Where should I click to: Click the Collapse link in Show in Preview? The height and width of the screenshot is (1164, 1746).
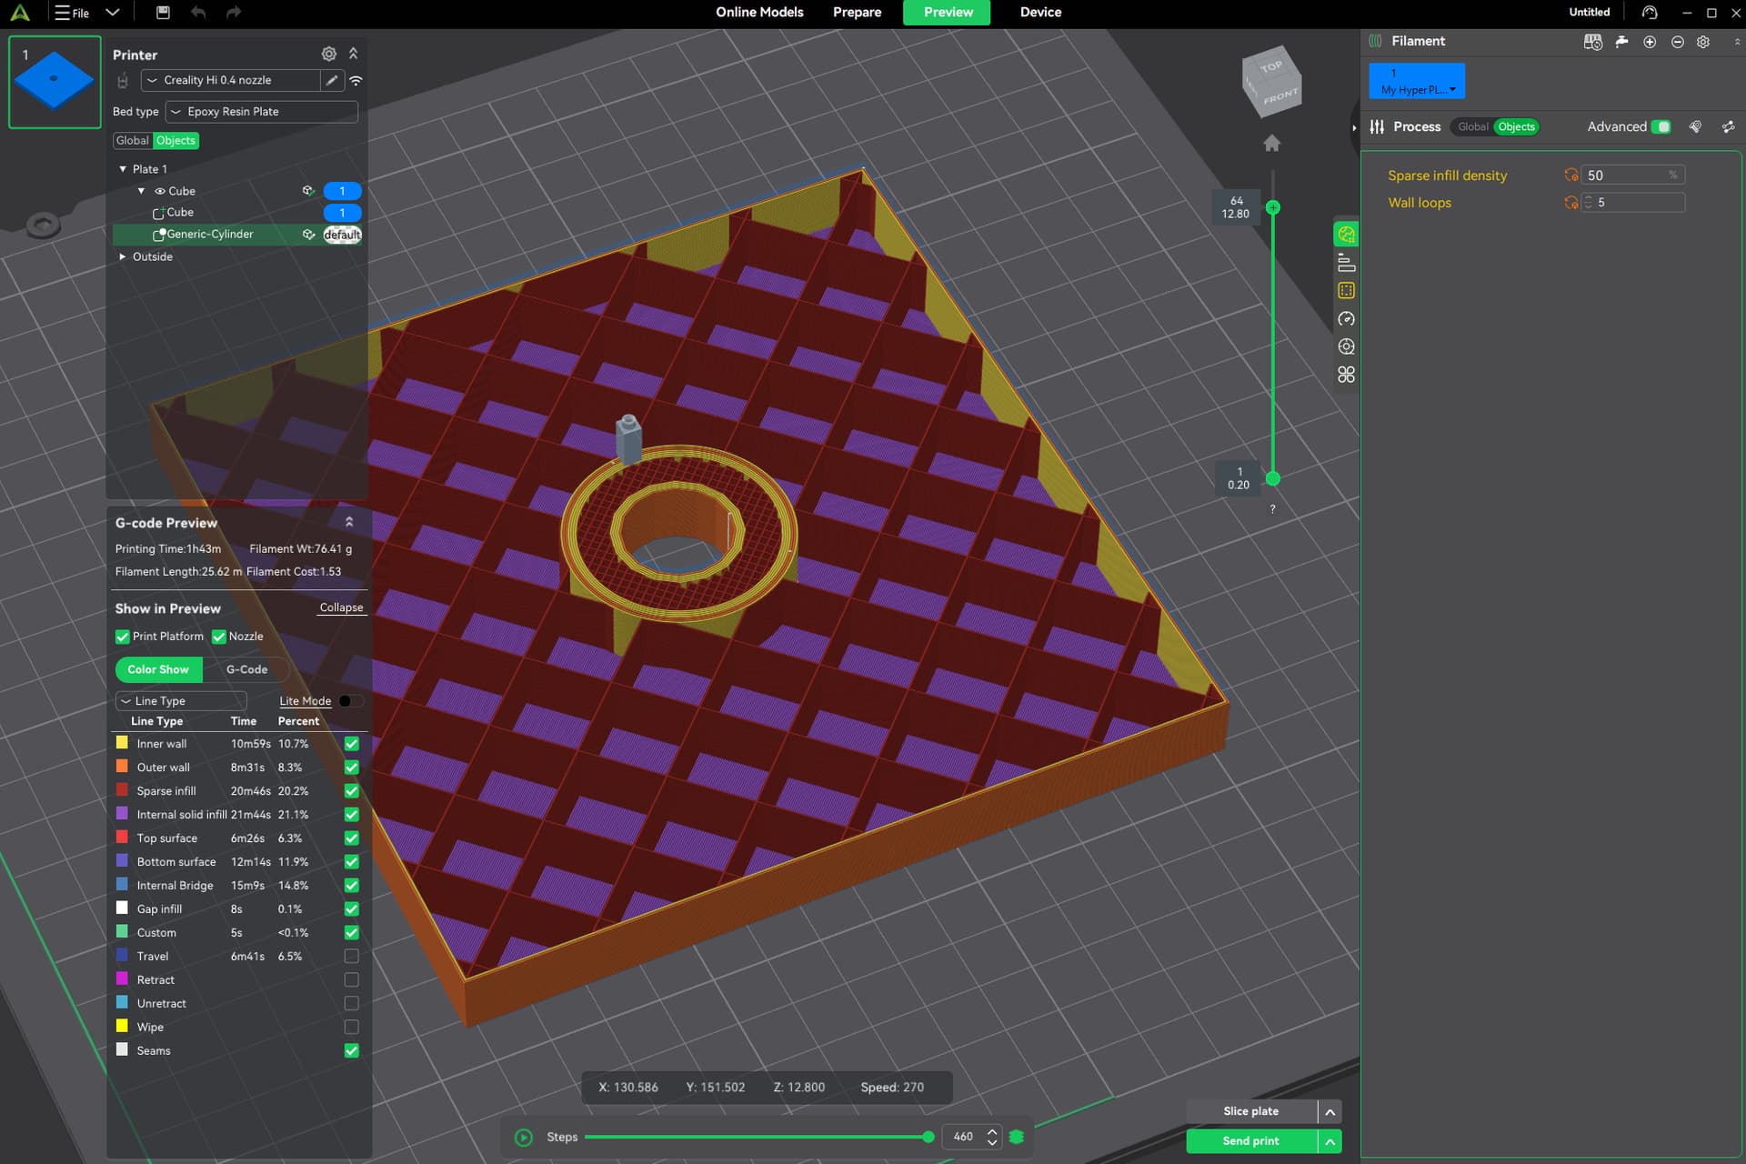pyautogui.click(x=341, y=607)
